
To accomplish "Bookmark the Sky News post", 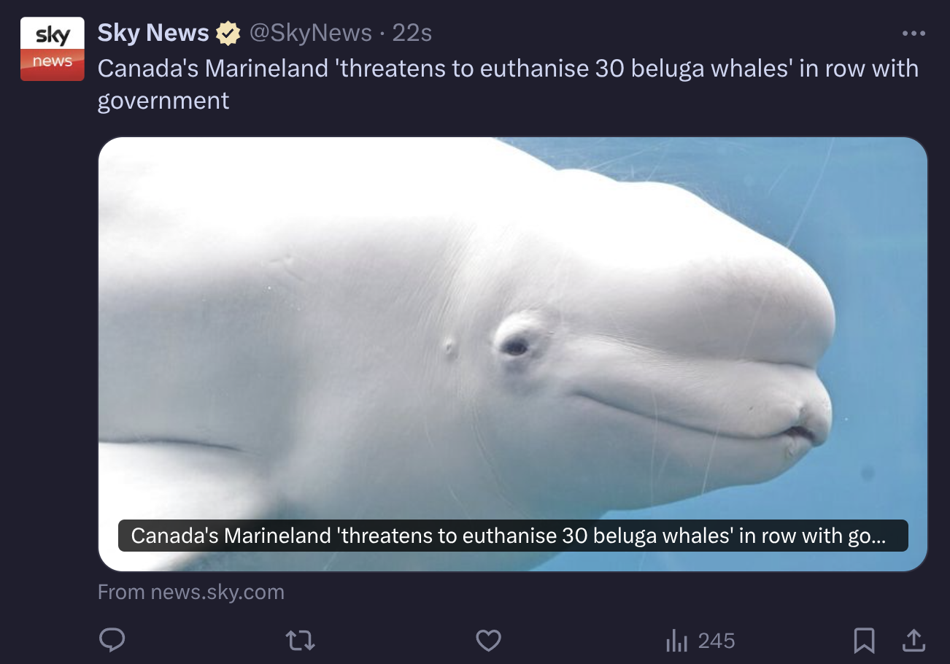I will pyautogui.click(x=864, y=641).
